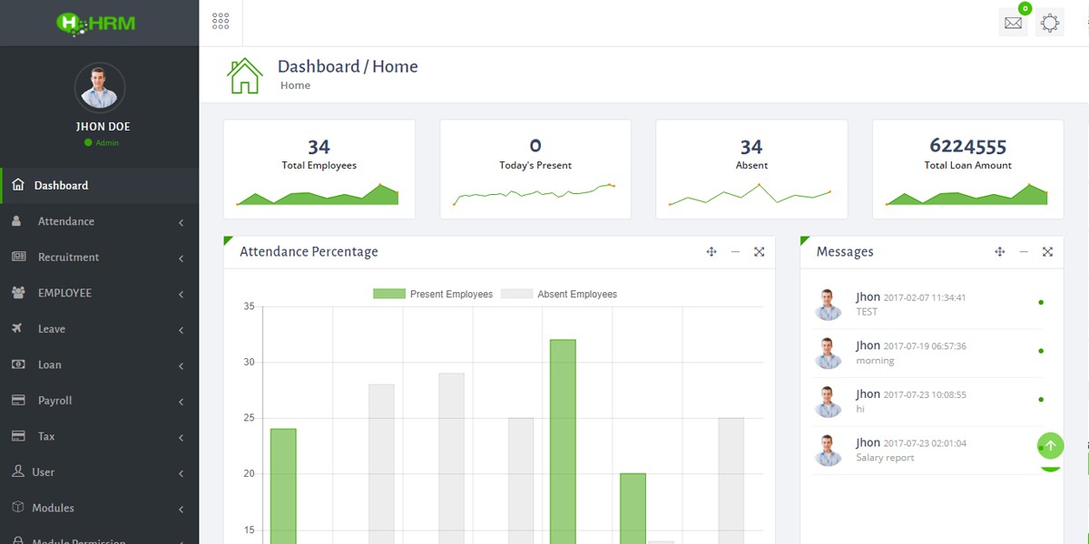Minimize the Messages panel with minus icon

pyautogui.click(x=1024, y=252)
